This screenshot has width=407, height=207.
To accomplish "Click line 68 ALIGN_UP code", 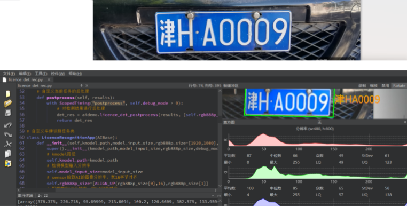I will [128, 184].
